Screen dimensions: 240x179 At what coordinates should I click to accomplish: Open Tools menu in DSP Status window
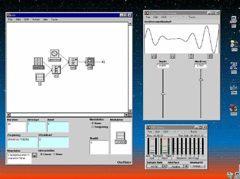pos(194,132)
